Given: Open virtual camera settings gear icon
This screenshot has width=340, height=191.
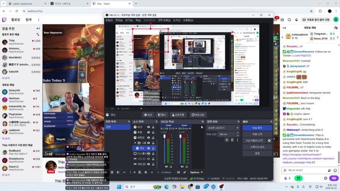Looking at the screenshot, I should [x=269, y=140].
